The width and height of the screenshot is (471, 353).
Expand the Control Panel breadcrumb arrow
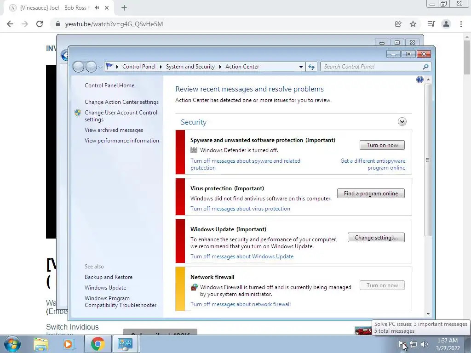click(x=161, y=67)
